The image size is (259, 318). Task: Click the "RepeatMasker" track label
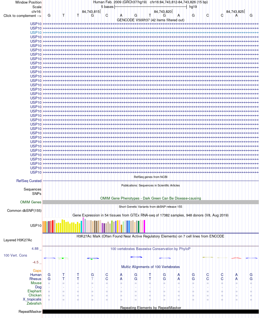pyautogui.click(x=30, y=311)
